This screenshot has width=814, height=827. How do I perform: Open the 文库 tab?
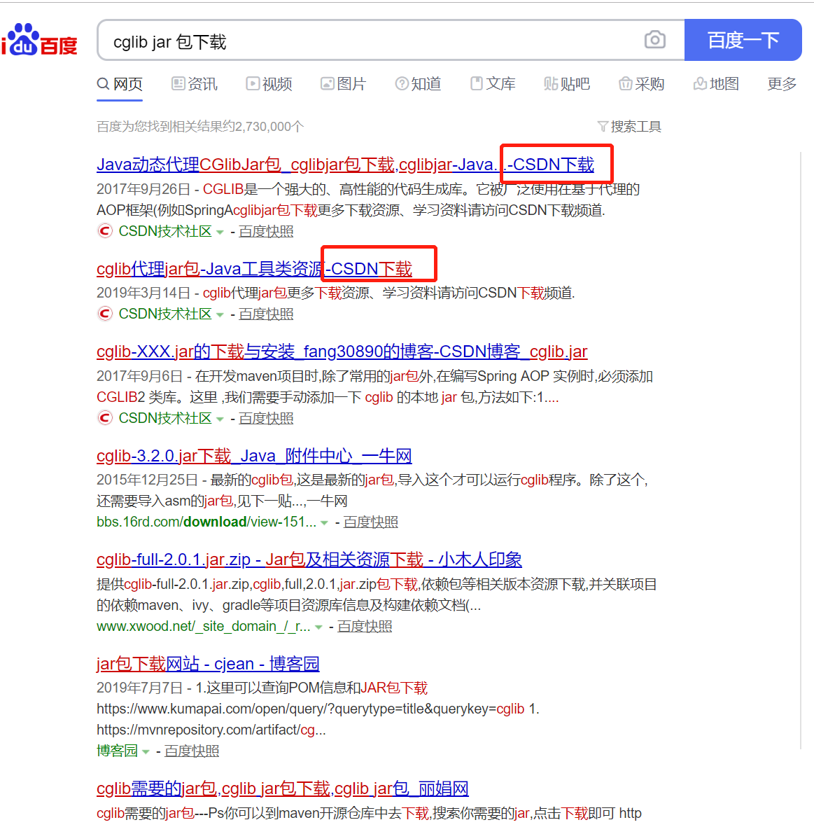click(x=493, y=84)
